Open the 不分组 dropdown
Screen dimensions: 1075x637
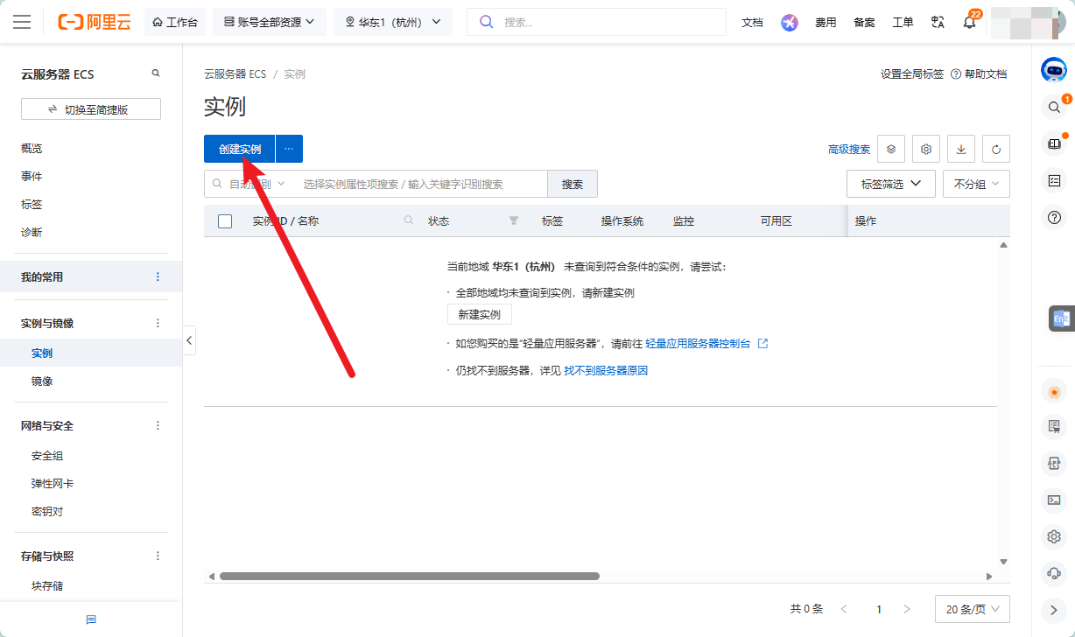click(976, 184)
